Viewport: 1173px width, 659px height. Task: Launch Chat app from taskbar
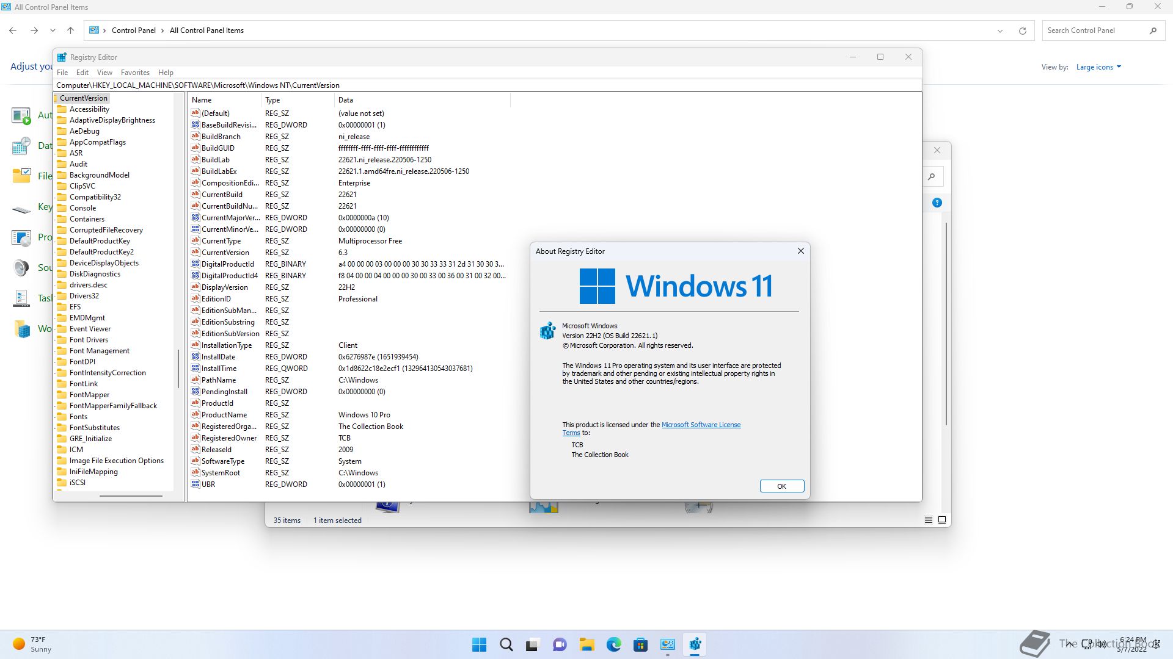560,644
